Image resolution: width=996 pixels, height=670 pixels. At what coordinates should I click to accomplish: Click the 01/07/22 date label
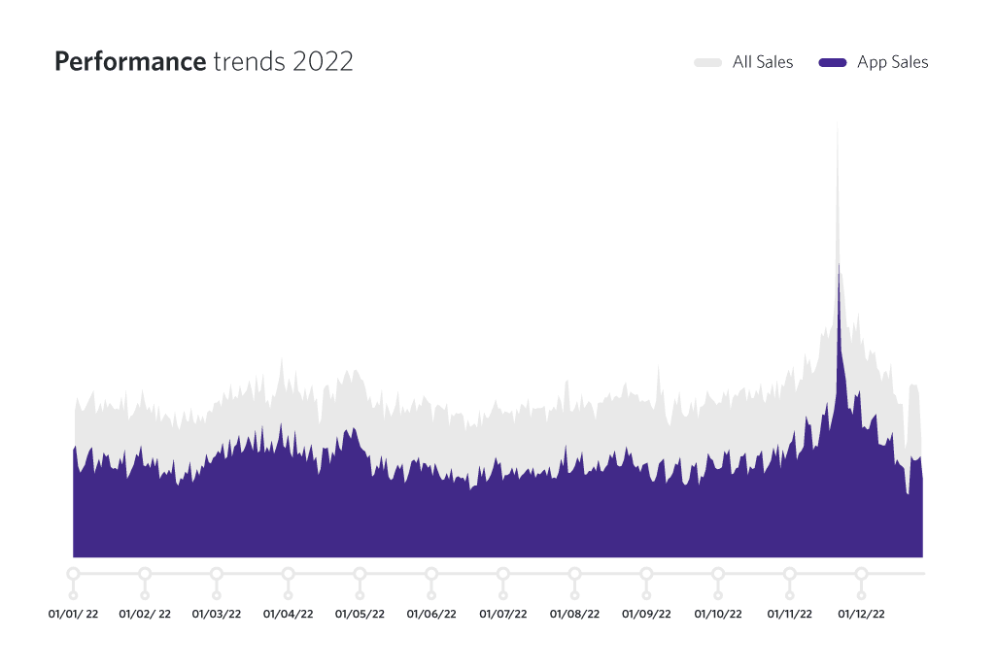(502, 614)
